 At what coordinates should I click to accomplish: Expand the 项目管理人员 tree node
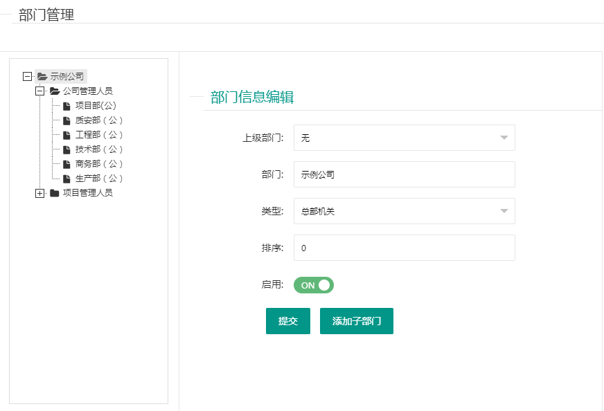coord(39,193)
